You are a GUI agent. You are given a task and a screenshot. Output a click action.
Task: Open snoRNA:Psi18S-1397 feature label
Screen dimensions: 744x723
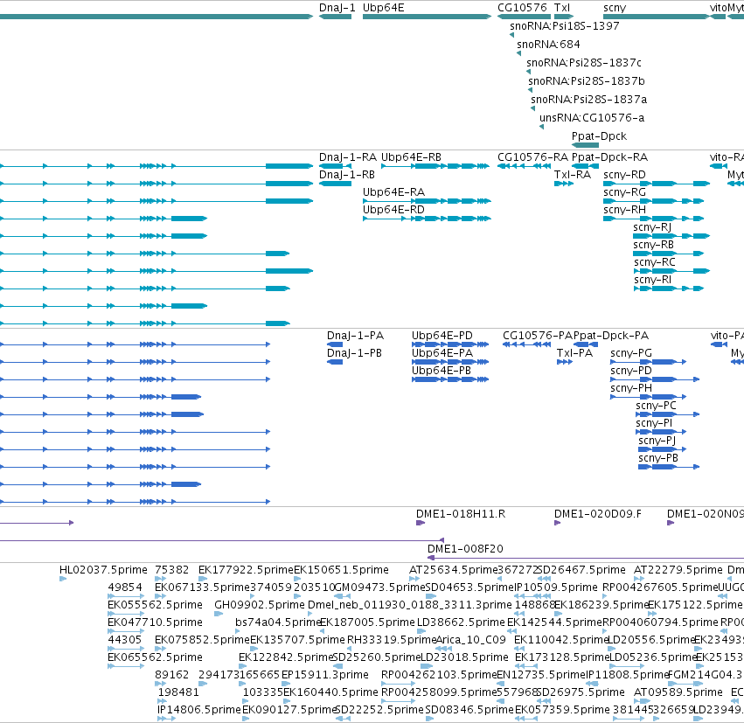(565, 26)
